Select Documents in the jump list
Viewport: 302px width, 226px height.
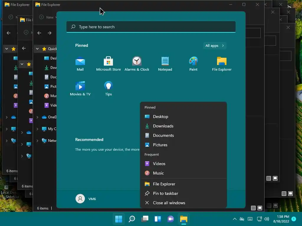click(183, 135)
